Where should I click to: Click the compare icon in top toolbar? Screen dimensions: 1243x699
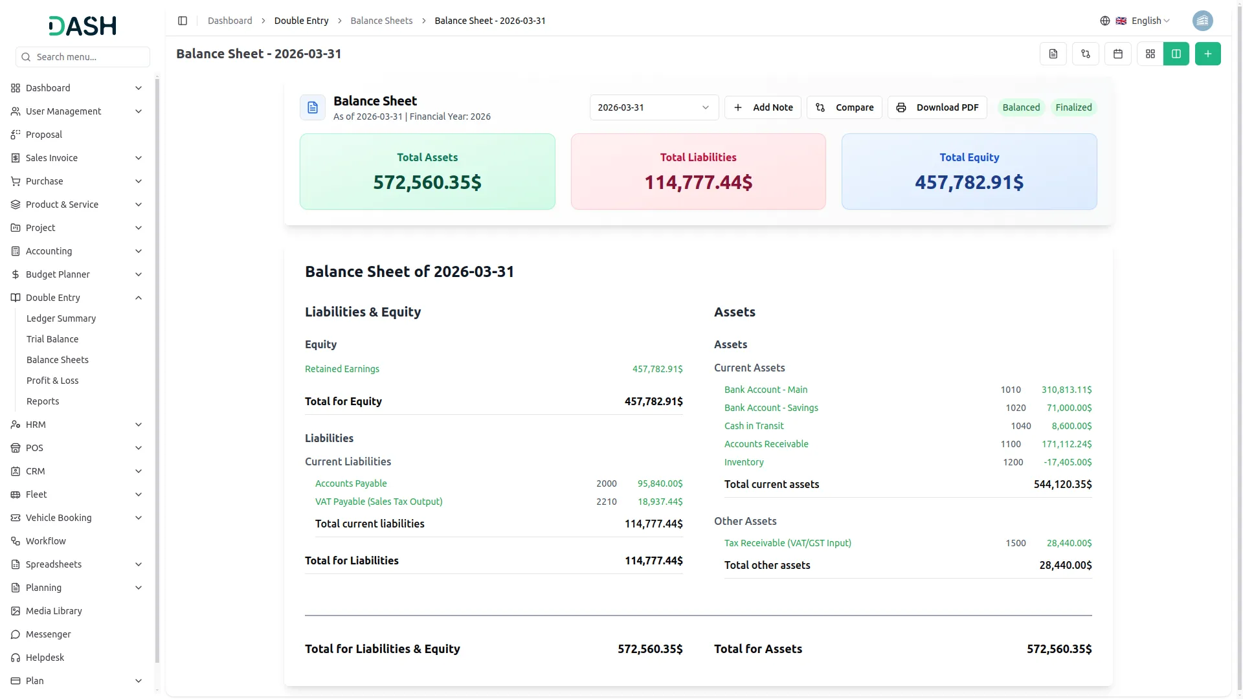pos(1086,54)
